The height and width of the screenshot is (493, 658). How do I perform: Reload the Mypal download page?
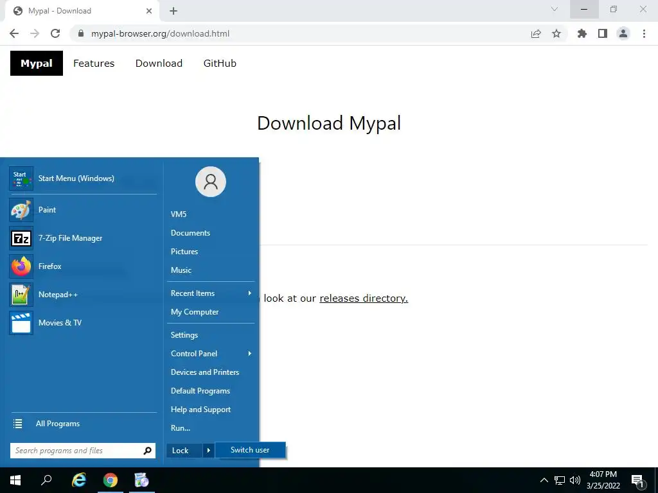coord(55,33)
